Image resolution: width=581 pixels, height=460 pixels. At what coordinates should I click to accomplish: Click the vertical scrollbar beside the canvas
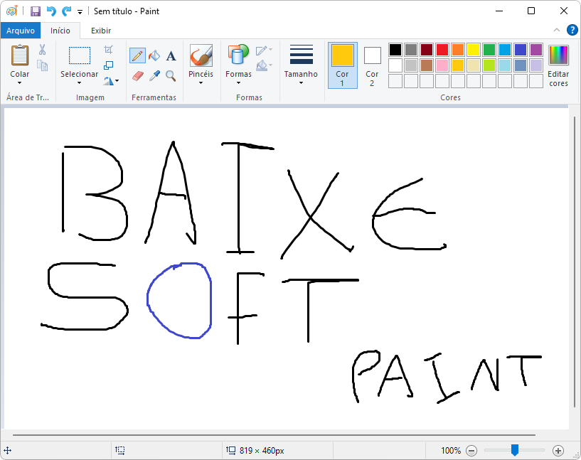(x=575, y=261)
